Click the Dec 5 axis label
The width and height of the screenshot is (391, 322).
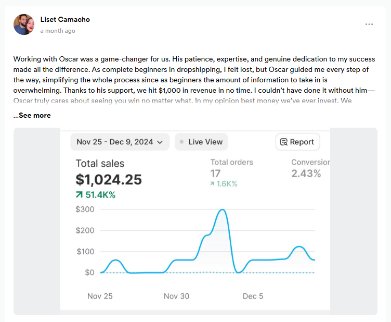click(x=253, y=296)
